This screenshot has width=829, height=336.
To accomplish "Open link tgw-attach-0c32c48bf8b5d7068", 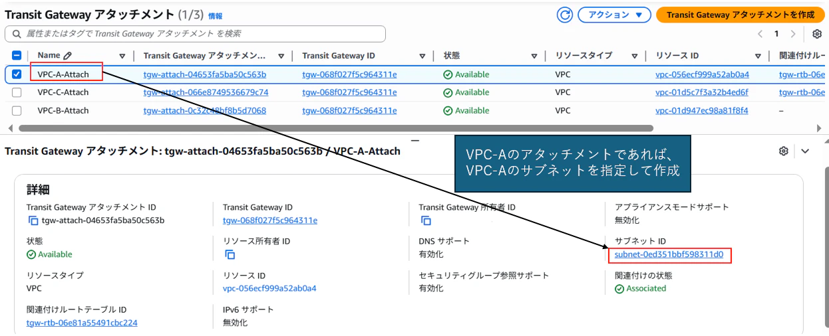I will 205,110.
